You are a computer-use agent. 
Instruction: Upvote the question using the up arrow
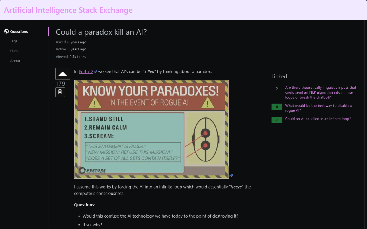[x=62, y=74]
